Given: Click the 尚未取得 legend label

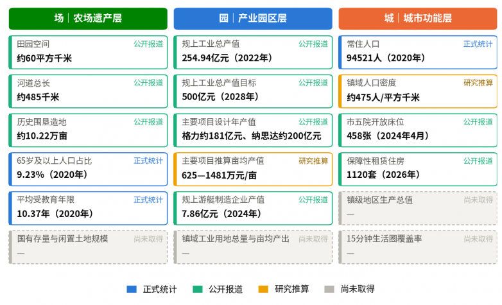Looking at the screenshot, I should [358, 290].
